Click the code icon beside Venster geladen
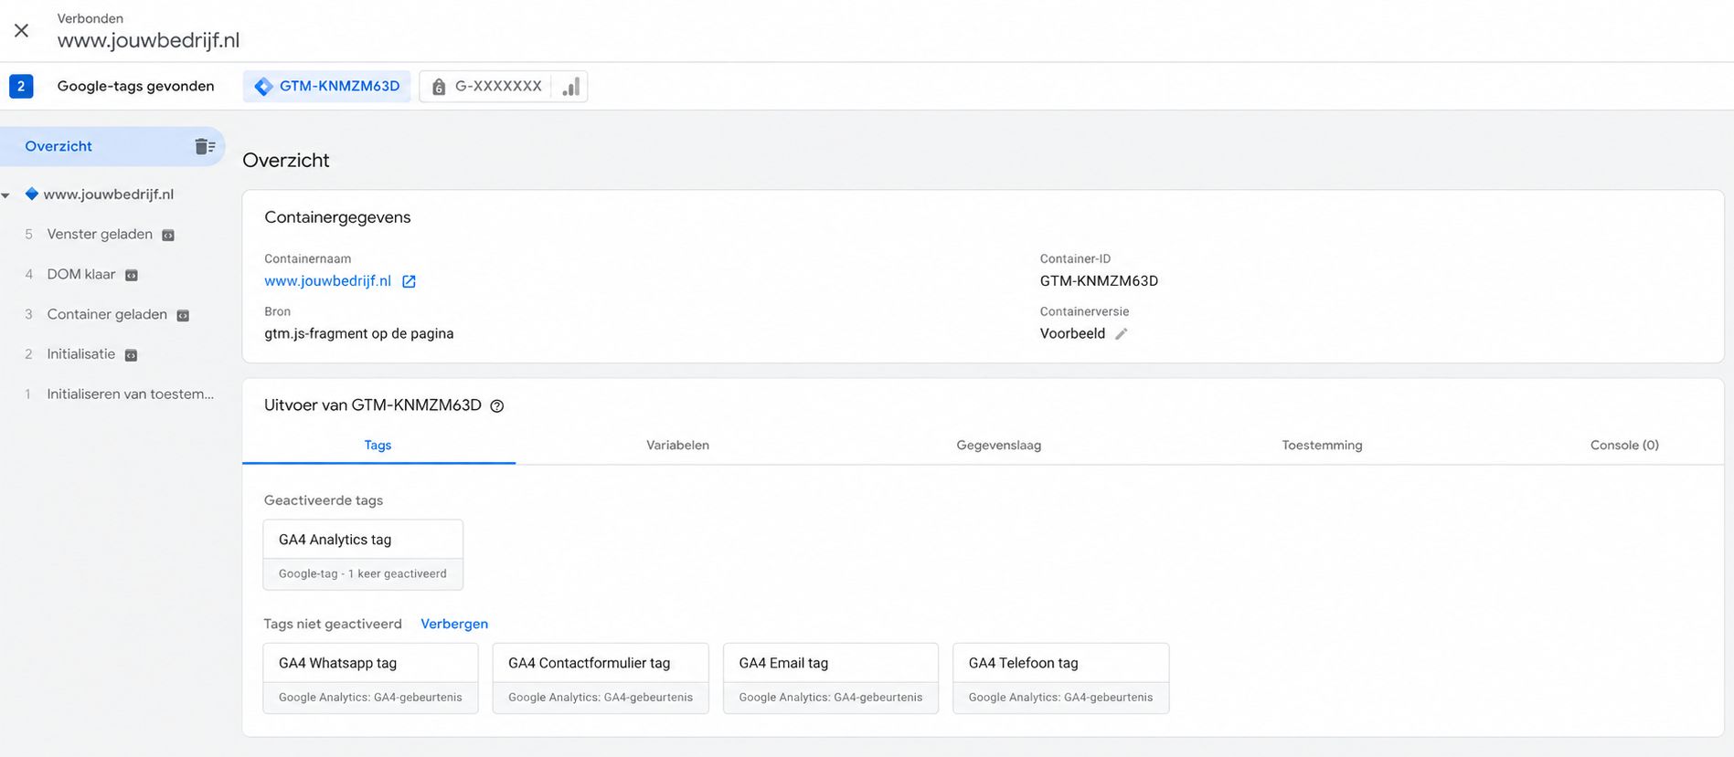The width and height of the screenshot is (1734, 757). tap(168, 236)
